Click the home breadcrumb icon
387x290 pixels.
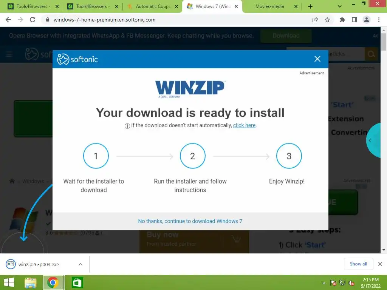(12, 181)
